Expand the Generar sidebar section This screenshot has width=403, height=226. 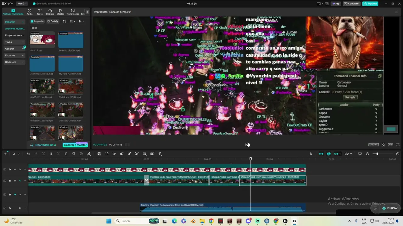pyautogui.click(x=14, y=49)
